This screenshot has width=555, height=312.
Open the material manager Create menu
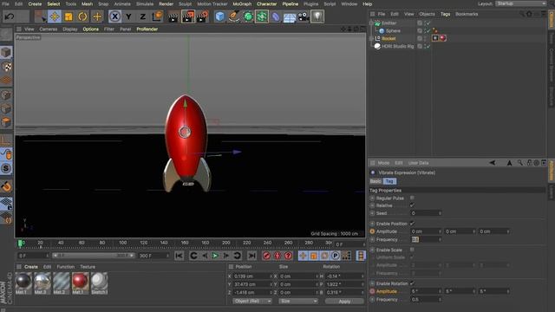tap(31, 267)
